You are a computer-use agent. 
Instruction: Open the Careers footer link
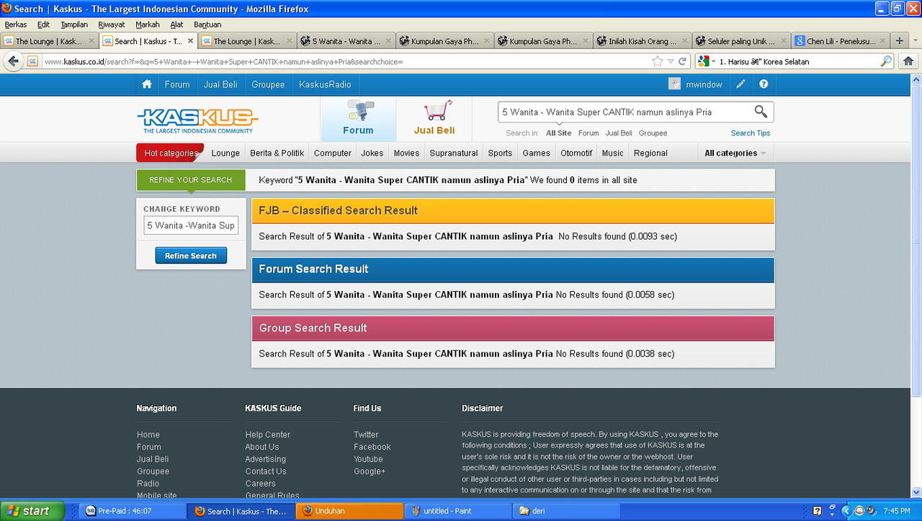pos(260,484)
